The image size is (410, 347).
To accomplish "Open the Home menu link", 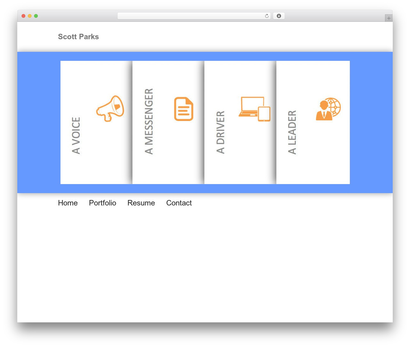I will 68,203.
